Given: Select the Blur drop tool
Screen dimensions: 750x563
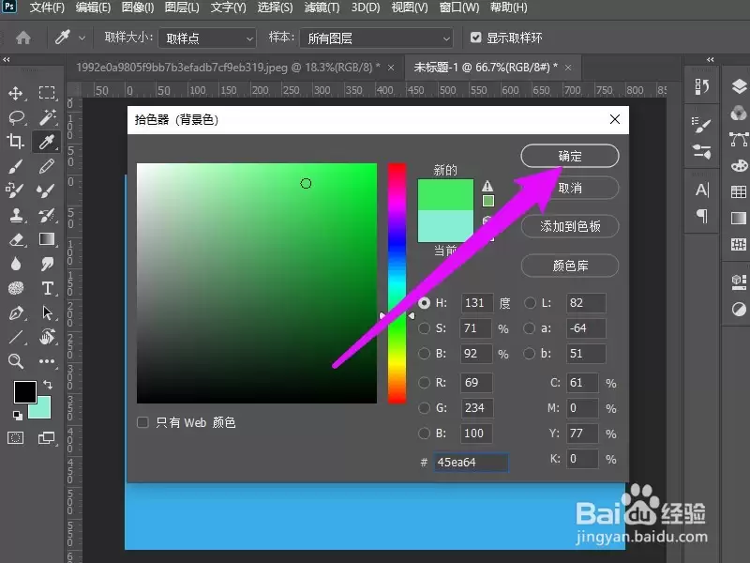Looking at the screenshot, I should pyautogui.click(x=16, y=264).
